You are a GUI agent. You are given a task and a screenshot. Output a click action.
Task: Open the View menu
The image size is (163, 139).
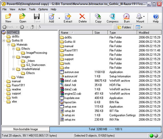click(x=12, y=9)
